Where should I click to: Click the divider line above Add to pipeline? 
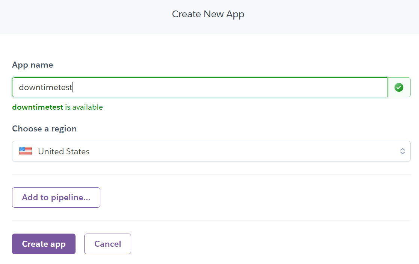tap(210, 174)
